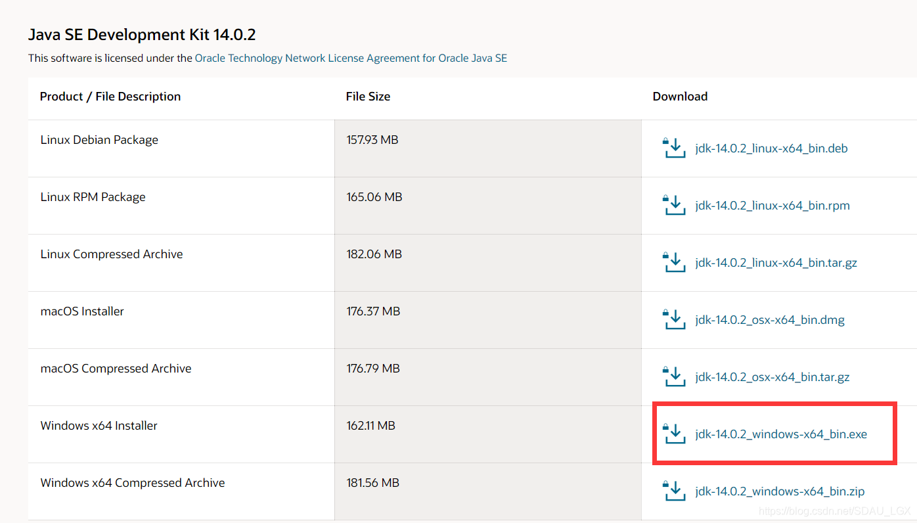
Task: Download jdk-14.0.2_osx-x64_bin.tar.gz link
Action: [772, 377]
